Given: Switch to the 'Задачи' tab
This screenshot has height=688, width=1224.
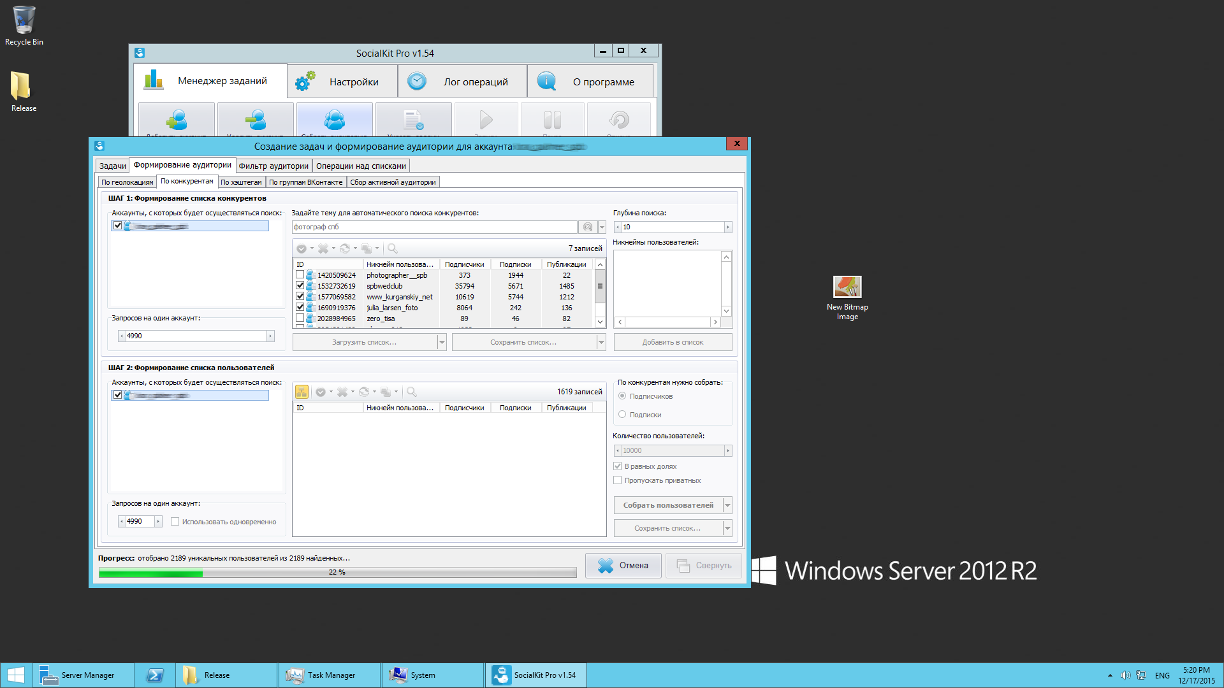Looking at the screenshot, I should 113,166.
